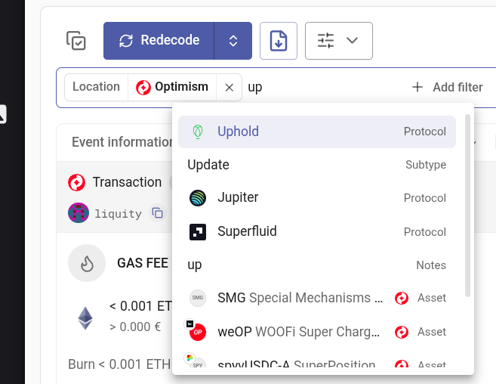Click Optimism chain icon on SMG row
The height and width of the screenshot is (384, 496).
pos(402,298)
